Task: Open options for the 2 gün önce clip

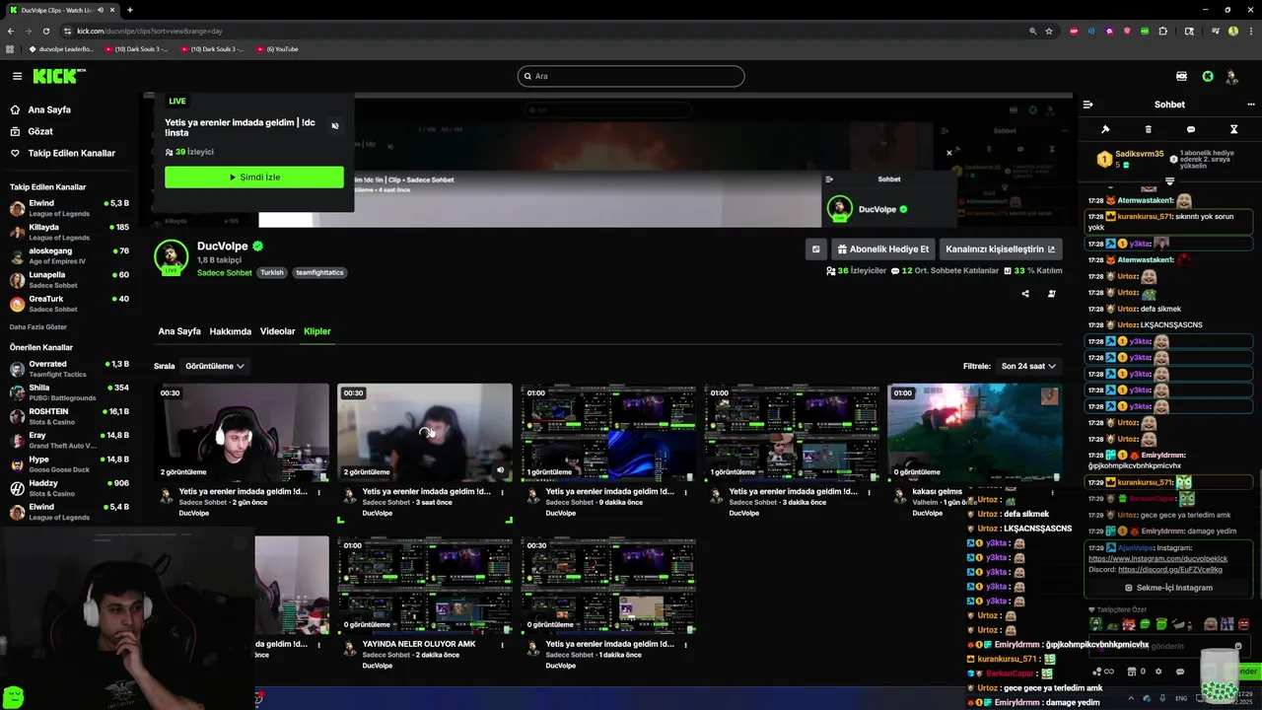Action: 319,492
